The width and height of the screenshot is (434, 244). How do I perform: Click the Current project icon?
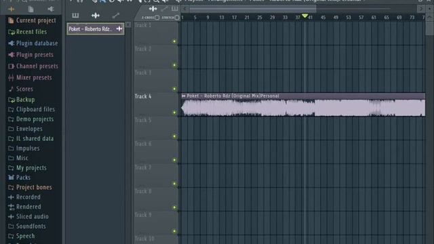click(11, 20)
